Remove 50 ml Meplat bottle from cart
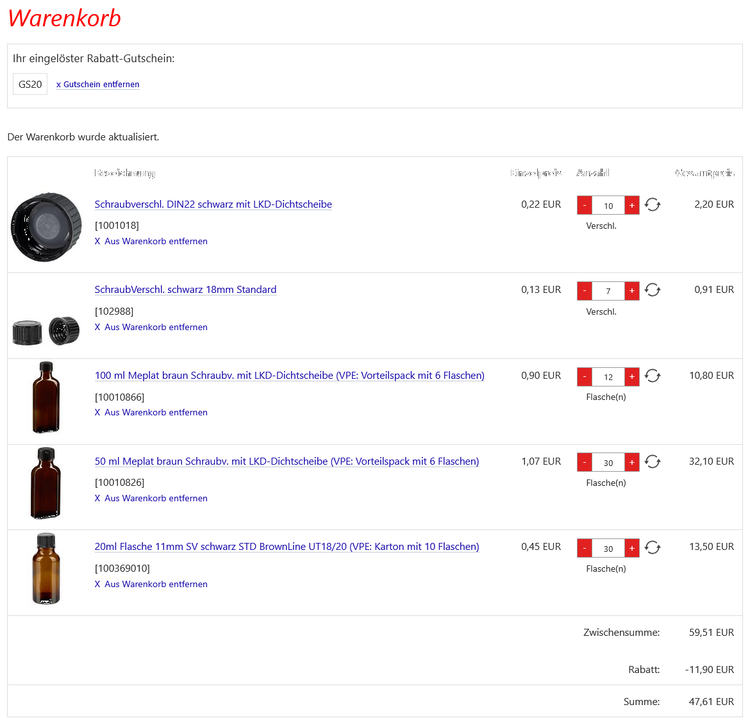 151,498
